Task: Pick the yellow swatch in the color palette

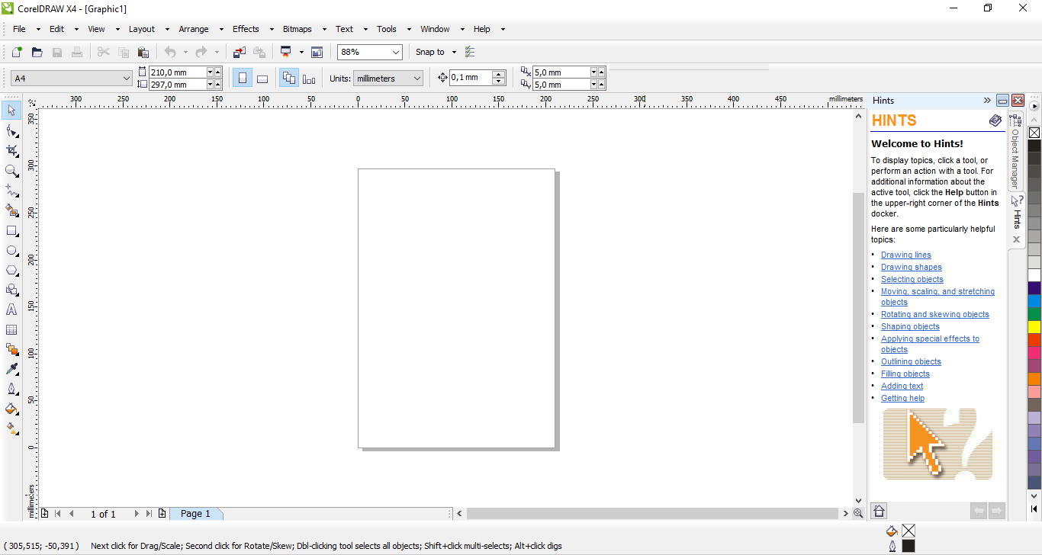Action: (1034, 327)
